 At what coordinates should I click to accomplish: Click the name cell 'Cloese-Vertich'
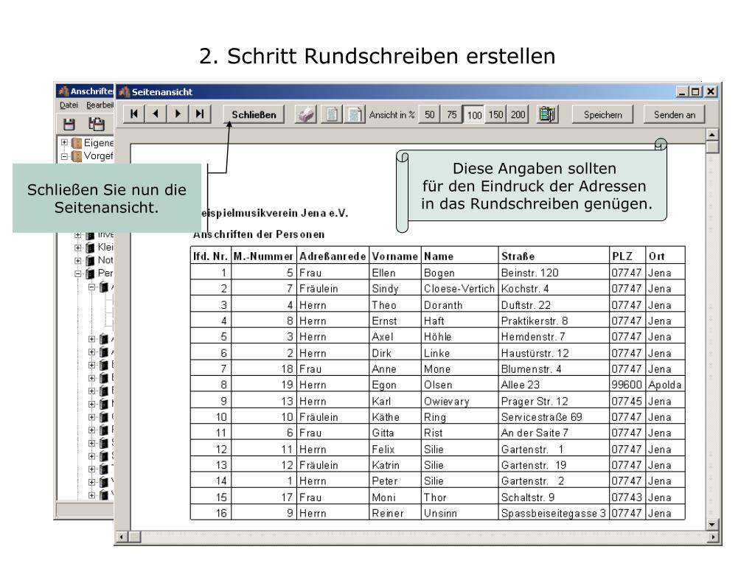point(459,289)
